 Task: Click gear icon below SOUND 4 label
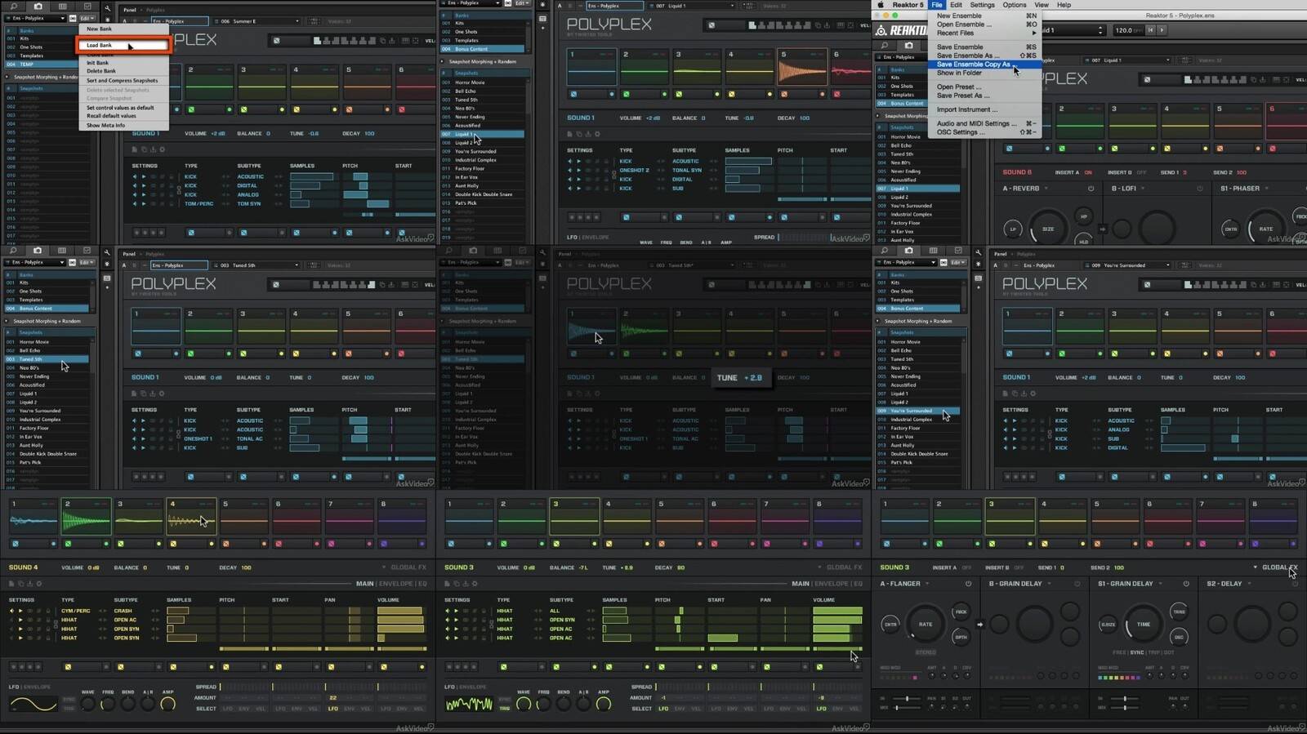(x=39, y=584)
